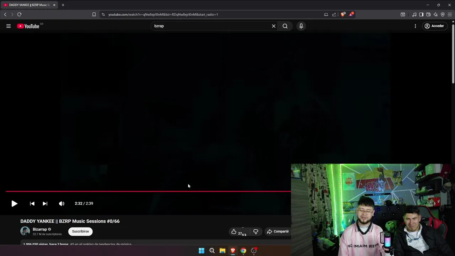Screen dimensions: 455x256
Task: Open Google Chrome from taskbar
Action: tap(243, 251)
